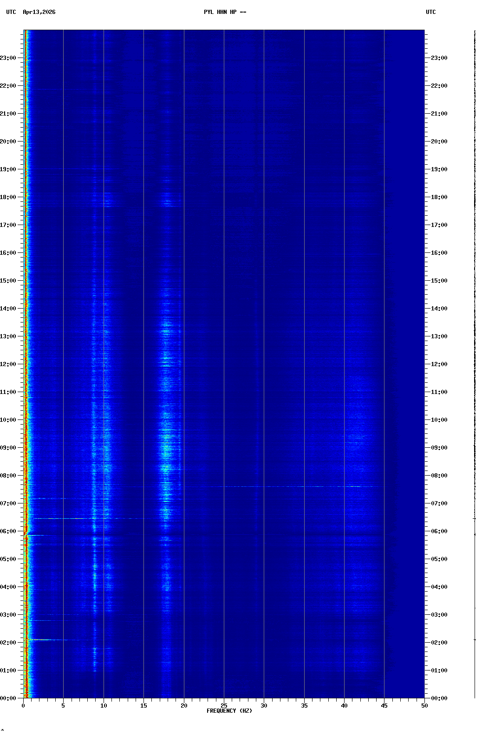Click the PYL HHN HP station title
Viewport: 495px width, 735px height.
pos(225,12)
